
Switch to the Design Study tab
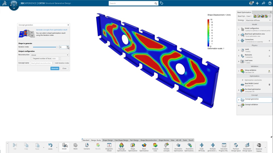point(96,140)
